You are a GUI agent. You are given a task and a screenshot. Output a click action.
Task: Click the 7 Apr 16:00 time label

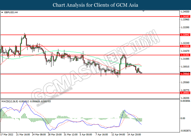(x=102, y=134)
